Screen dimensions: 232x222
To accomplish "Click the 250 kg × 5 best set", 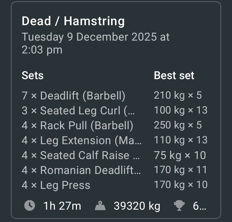I will [178, 125].
